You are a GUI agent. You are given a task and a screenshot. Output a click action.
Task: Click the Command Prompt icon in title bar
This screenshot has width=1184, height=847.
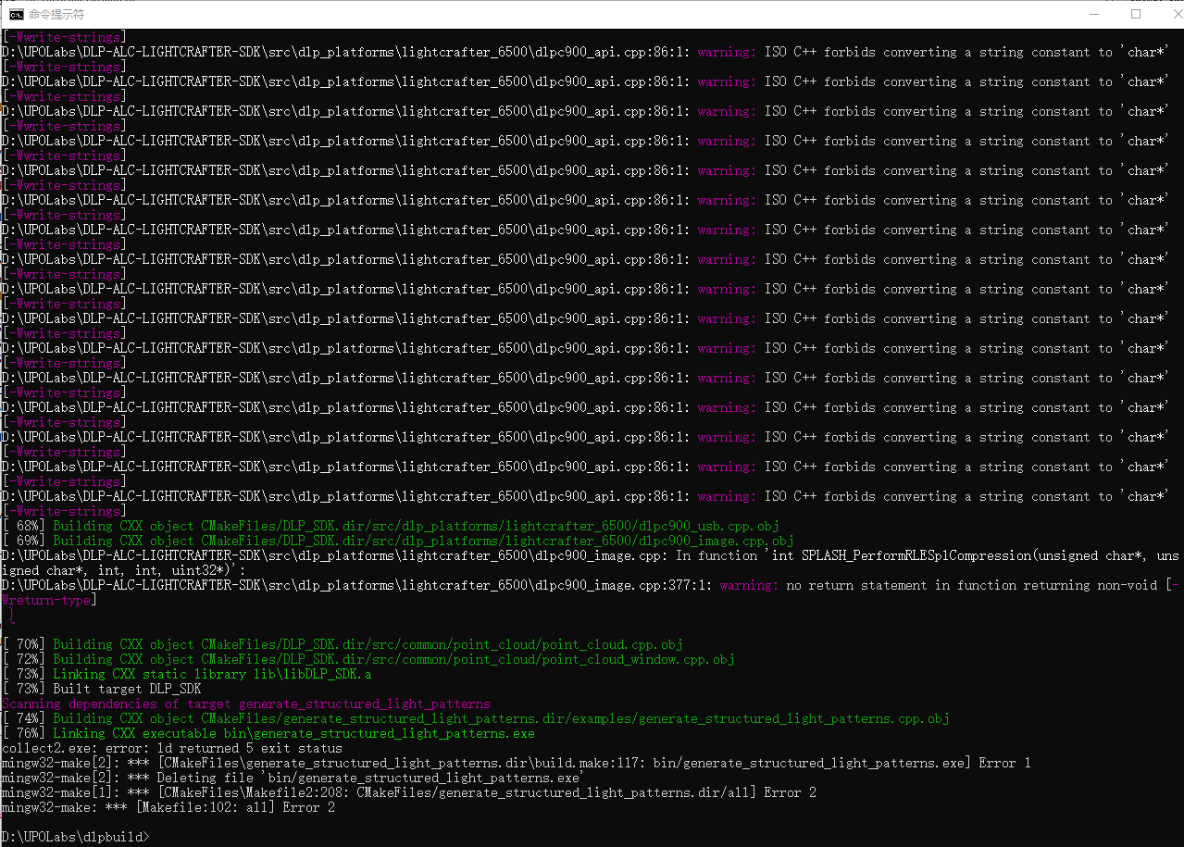click(x=16, y=14)
